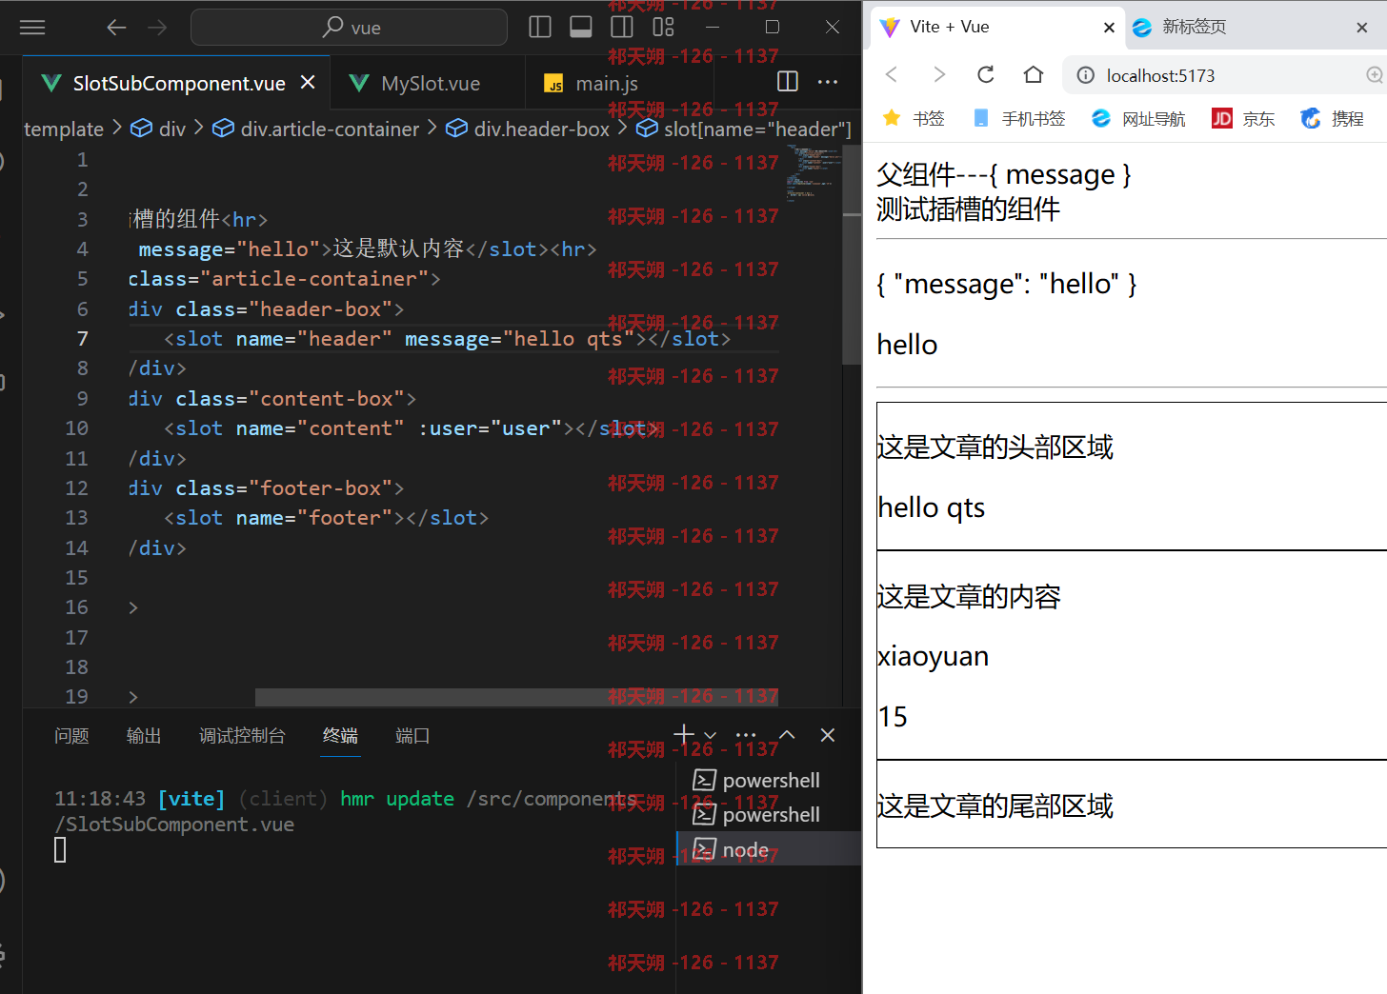Switch to the SlotSubComponent.vue editor tab
This screenshot has width=1387, height=994.
(177, 84)
